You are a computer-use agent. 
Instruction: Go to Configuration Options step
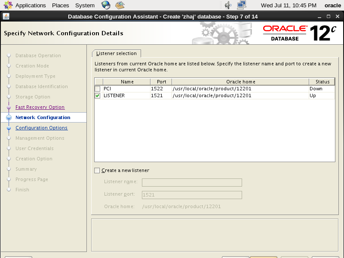(x=41, y=128)
